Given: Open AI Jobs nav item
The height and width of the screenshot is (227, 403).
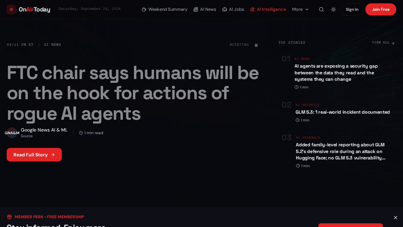Looking at the screenshot, I should coord(233,9).
